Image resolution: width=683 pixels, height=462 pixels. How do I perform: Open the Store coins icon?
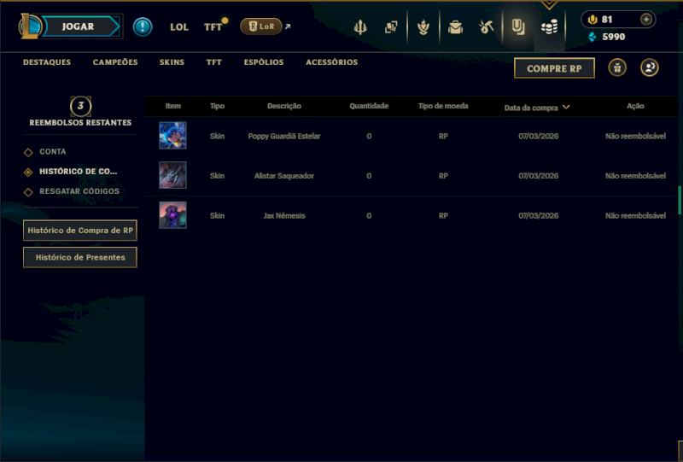(x=549, y=27)
